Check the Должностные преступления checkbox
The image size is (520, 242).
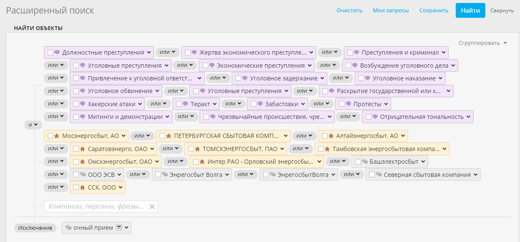50,52
